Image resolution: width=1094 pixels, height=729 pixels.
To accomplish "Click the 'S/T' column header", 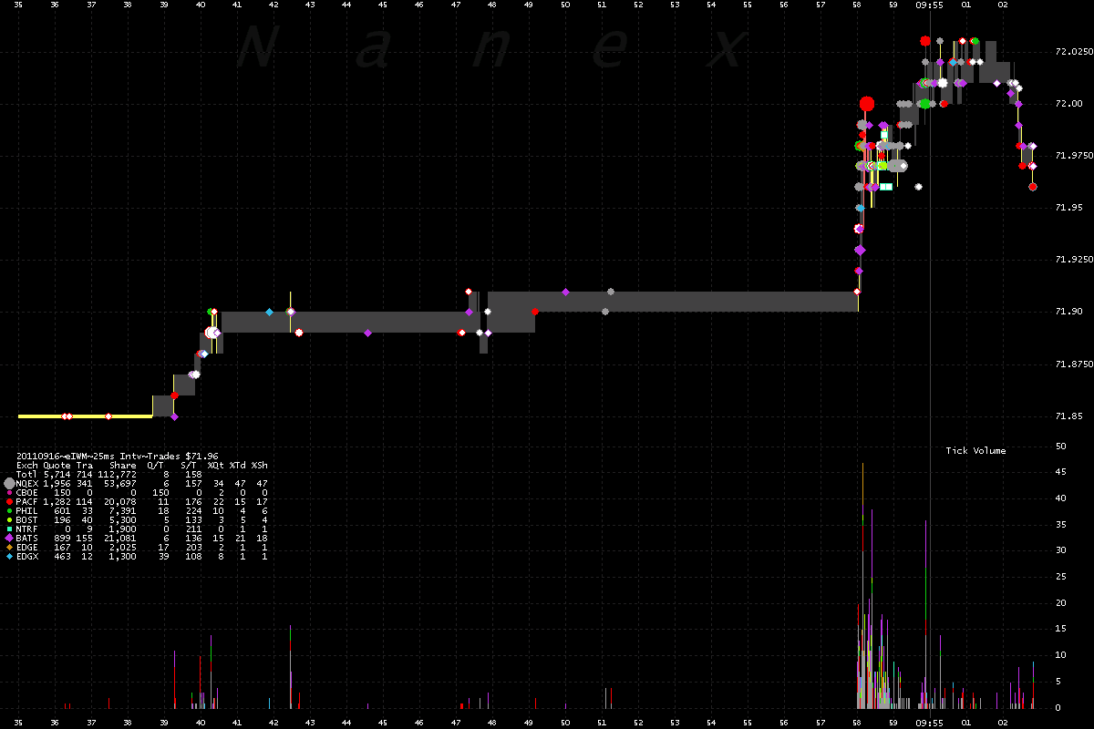I will pyautogui.click(x=188, y=465).
